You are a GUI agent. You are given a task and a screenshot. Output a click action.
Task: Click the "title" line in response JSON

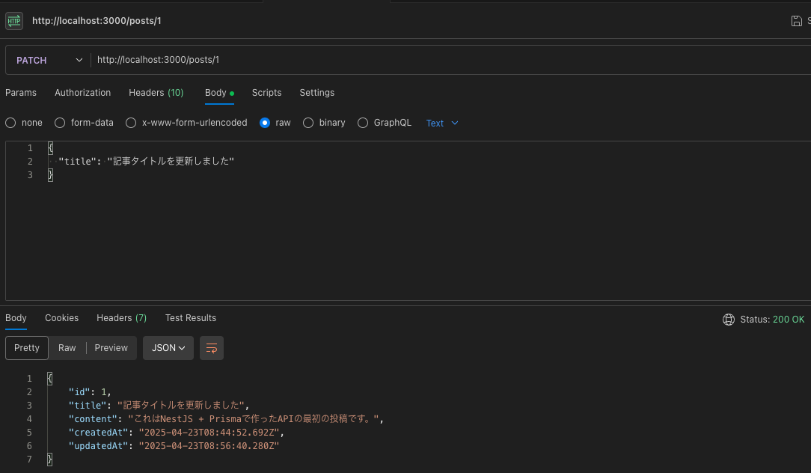coord(159,405)
